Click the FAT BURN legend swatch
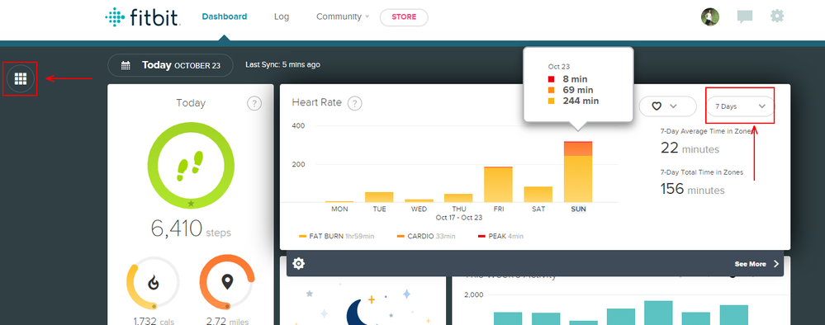The image size is (825, 325). [x=302, y=237]
